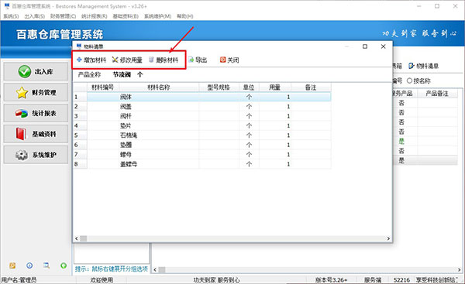The image size is (465, 284).
Task: Click right arrow of 物料清单 dialog horizontal scrollbar
Action: click(x=388, y=238)
